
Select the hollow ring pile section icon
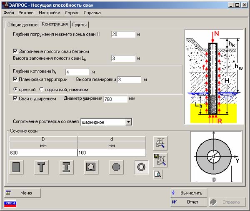pos(141,167)
